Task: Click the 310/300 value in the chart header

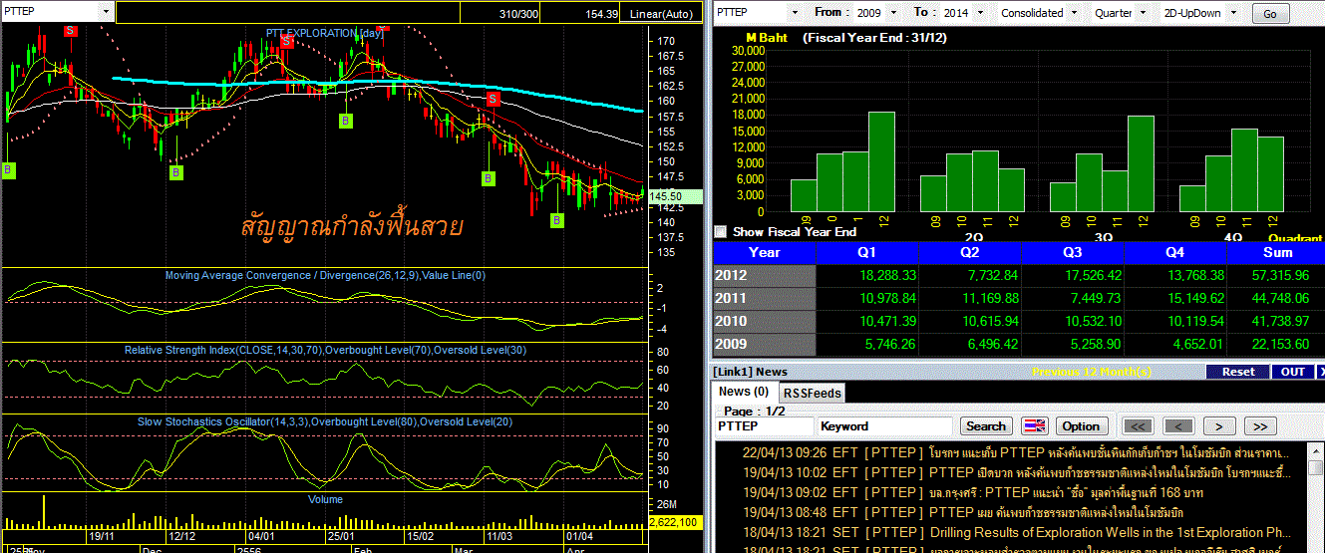Action: click(518, 14)
